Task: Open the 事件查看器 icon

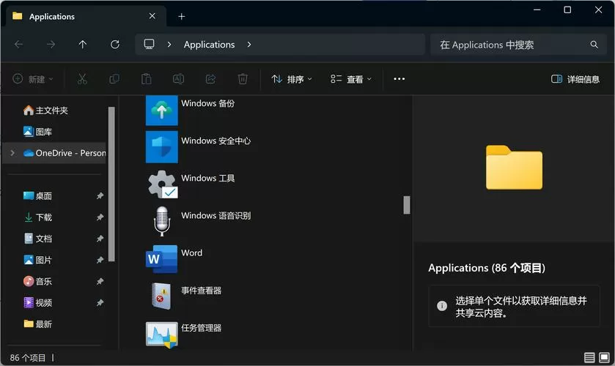Action: 161,296
